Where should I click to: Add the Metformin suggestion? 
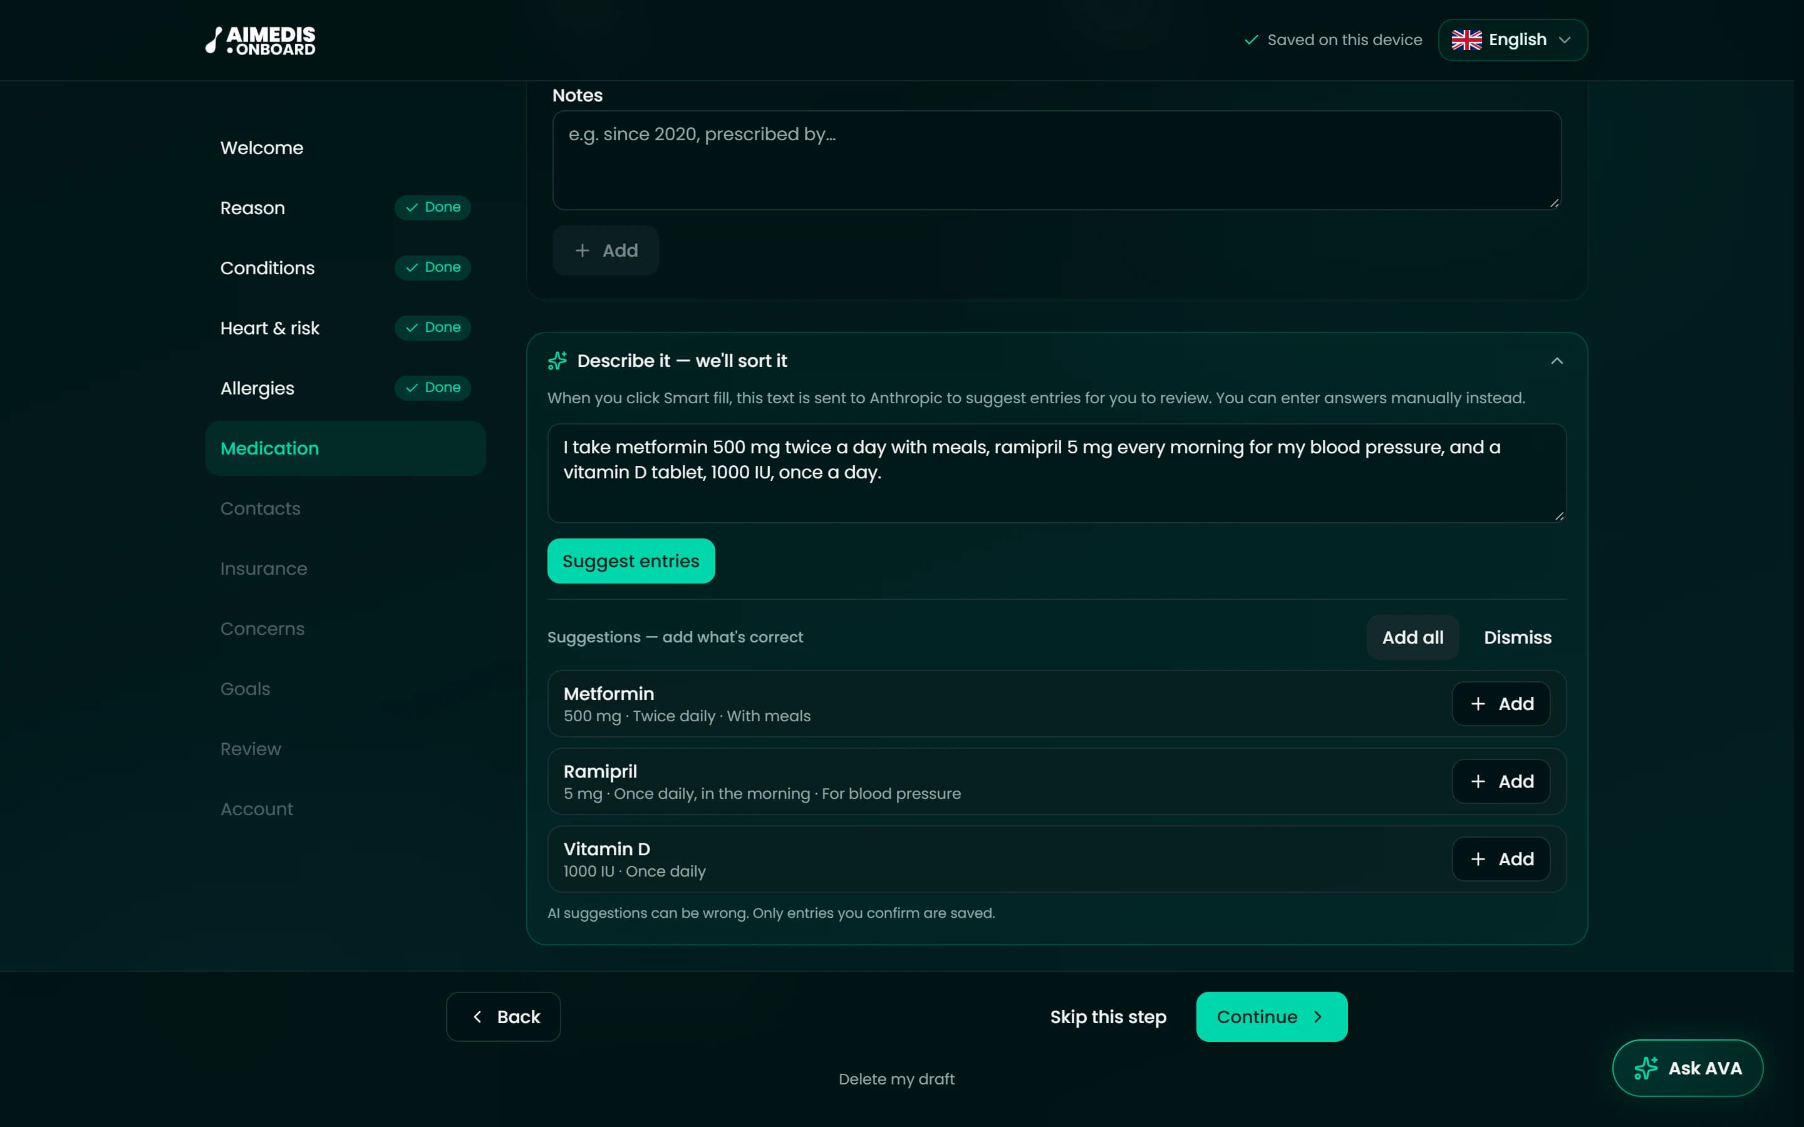[x=1501, y=704]
